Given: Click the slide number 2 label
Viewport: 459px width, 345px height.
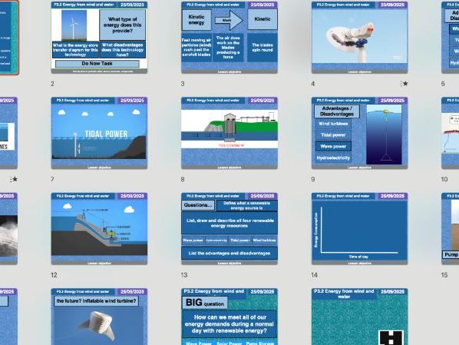Looking at the screenshot, I should (52, 84).
